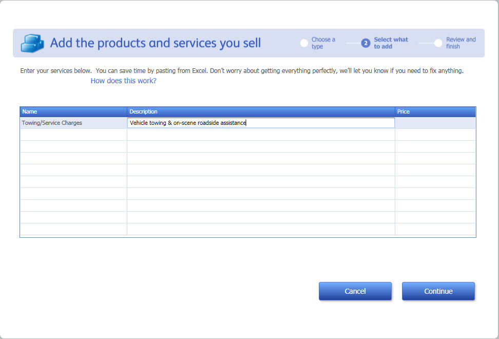Viewport: 499px width, 339px height.
Task: Select the empty Price cell in second row
Action: click(x=435, y=135)
